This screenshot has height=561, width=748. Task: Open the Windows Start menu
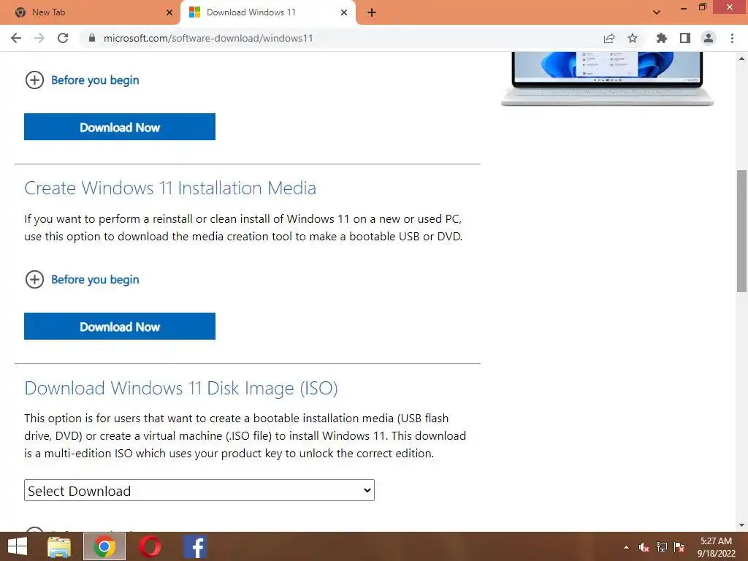(18, 546)
